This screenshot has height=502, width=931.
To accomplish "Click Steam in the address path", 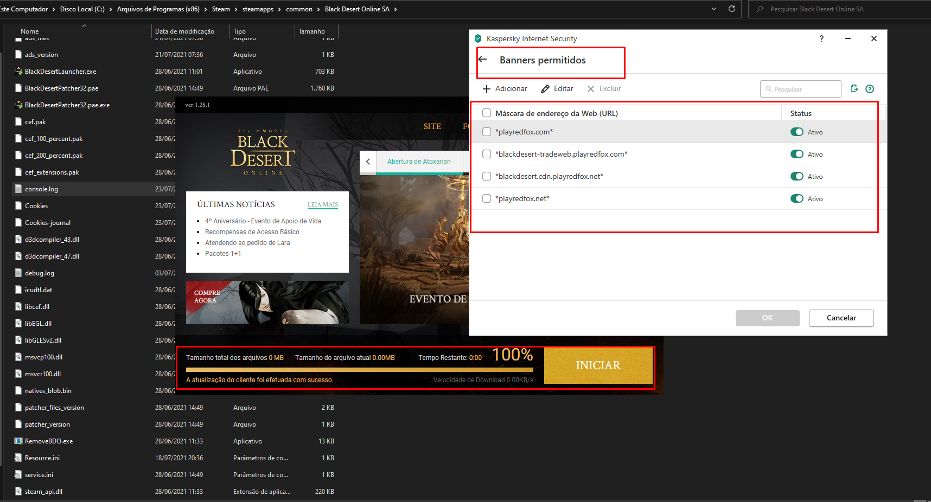I will (x=221, y=9).
